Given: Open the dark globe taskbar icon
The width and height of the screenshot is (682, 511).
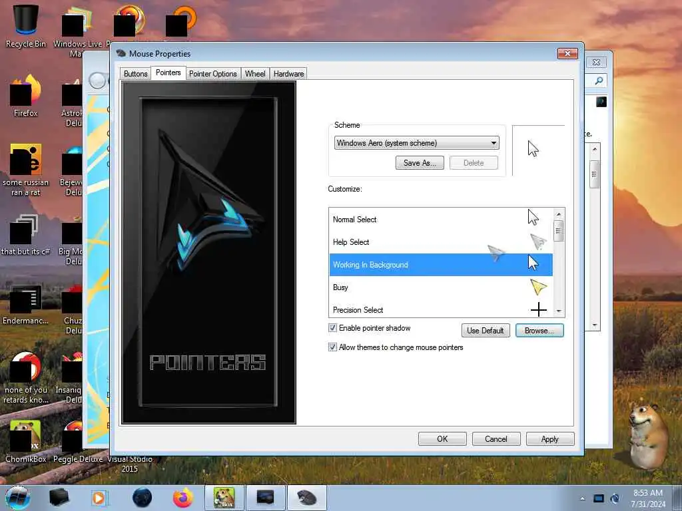Looking at the screenshot, I should 142,498.
